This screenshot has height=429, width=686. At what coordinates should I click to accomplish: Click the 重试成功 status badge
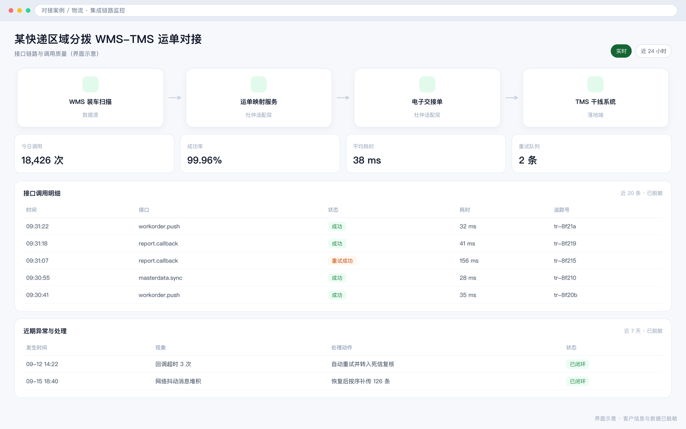point(343,261)
